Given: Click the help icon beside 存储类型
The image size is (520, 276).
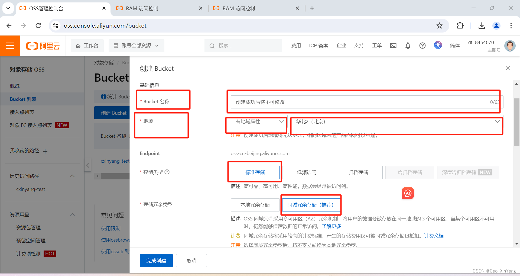Looking at the screenshot, I should 167,172.
